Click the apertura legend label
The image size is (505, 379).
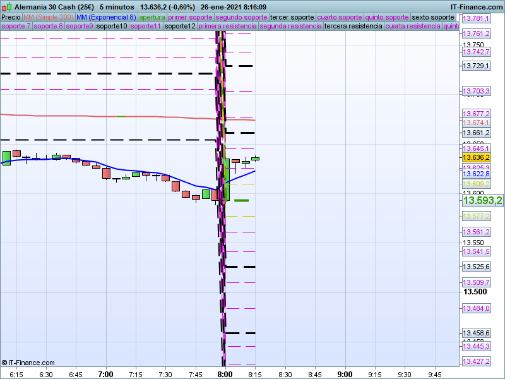tap(152, 17)
